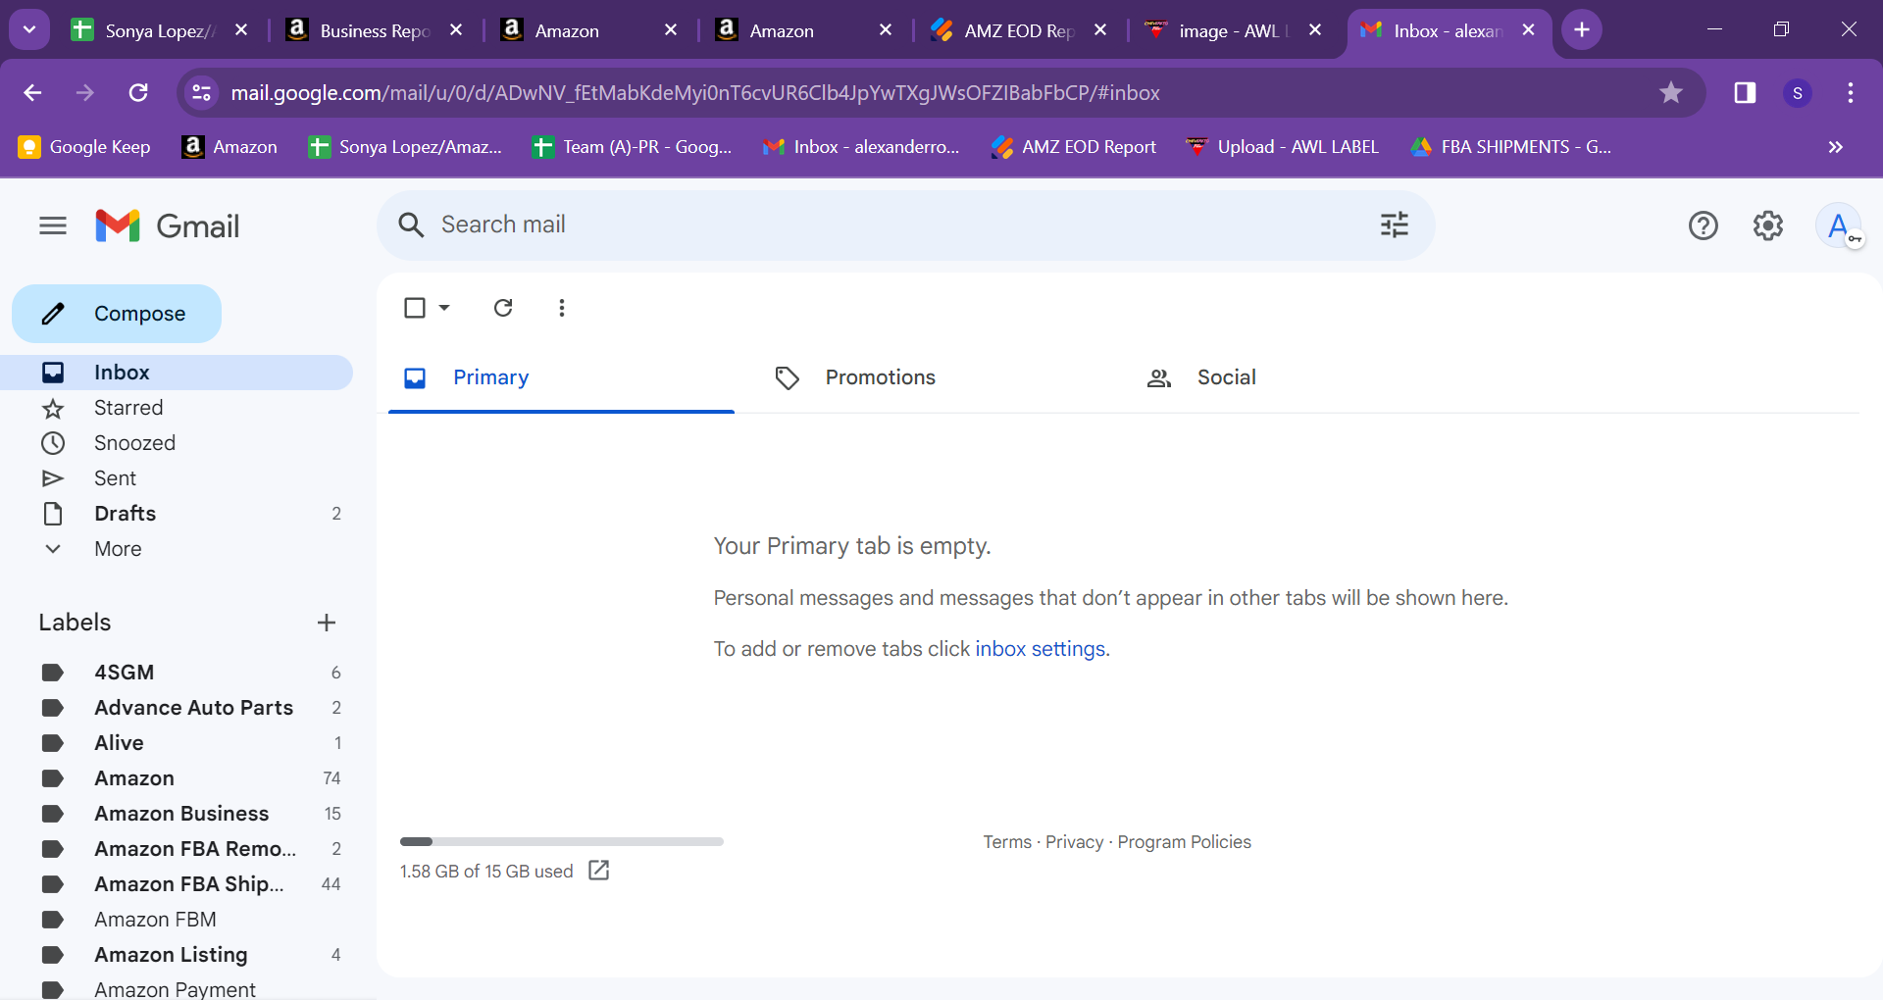Open the Privacy link

(x=1074, y=842)
